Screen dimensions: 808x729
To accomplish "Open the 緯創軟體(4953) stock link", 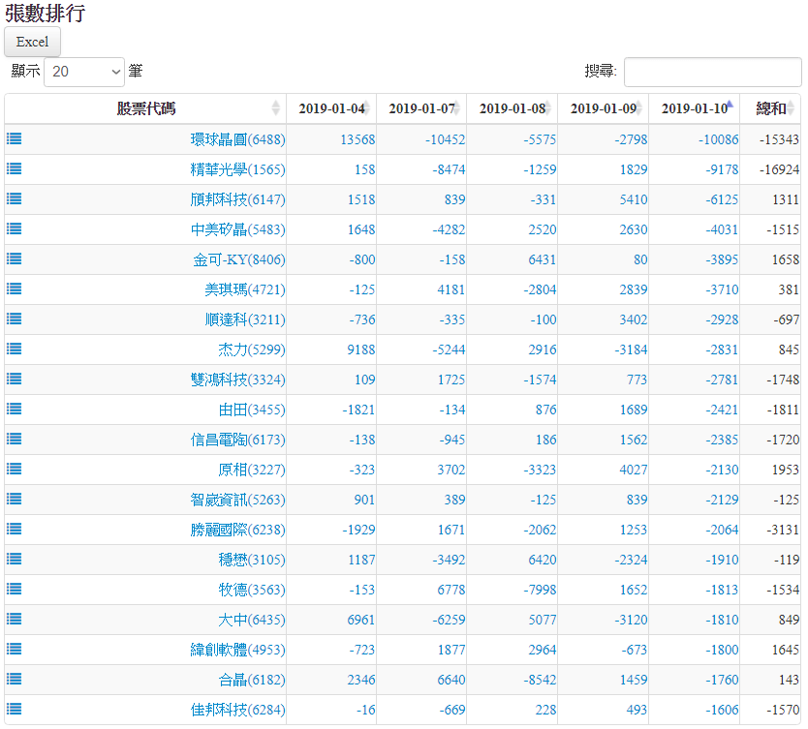I will pyautogui.click(x=237, y=650).
